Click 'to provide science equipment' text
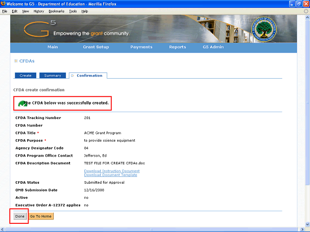 [x=109, y=141]
